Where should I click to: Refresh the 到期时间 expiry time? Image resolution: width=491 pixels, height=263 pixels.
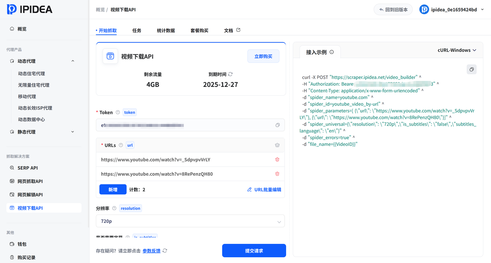click(230, 74)
